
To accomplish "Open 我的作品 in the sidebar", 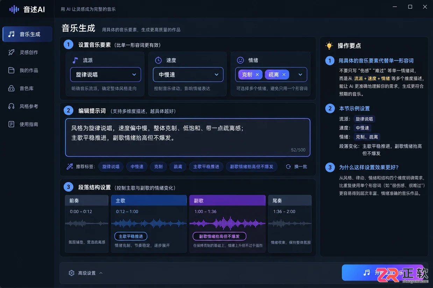I will (x=27, y=70).
